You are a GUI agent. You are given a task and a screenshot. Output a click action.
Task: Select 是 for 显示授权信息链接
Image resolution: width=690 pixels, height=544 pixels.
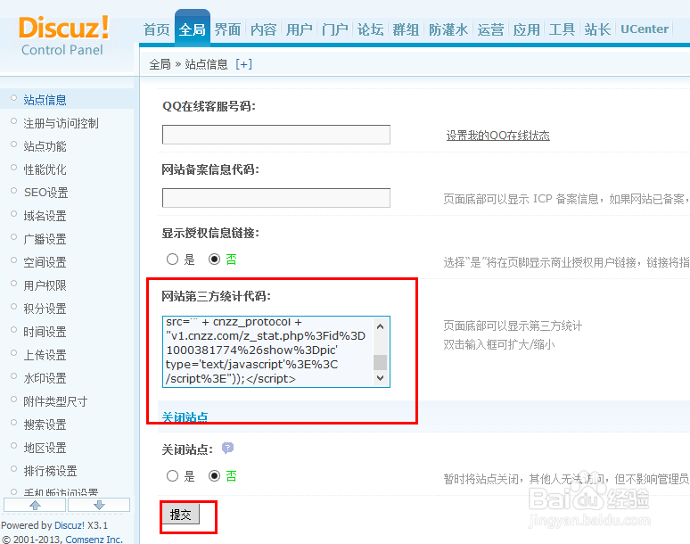tap(173, 260)
